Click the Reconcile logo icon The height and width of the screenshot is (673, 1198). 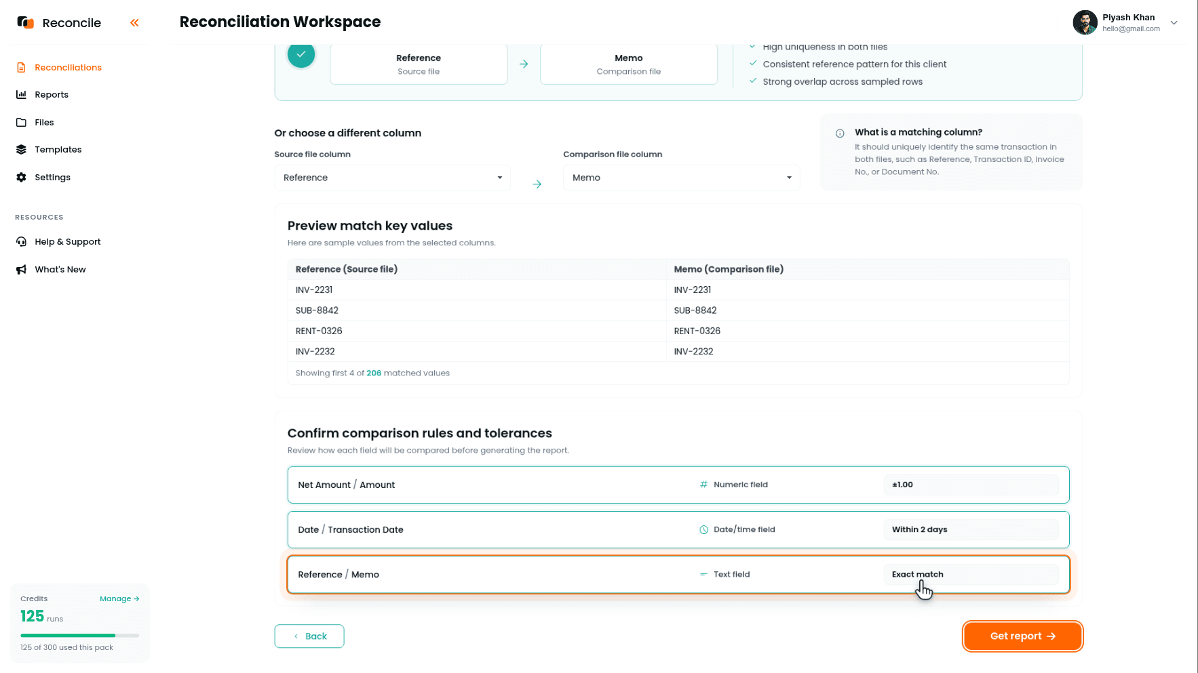pyautogui.click(x=25, y=22)
